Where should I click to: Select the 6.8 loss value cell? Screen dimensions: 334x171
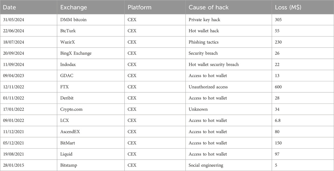[x=278, y=120]
